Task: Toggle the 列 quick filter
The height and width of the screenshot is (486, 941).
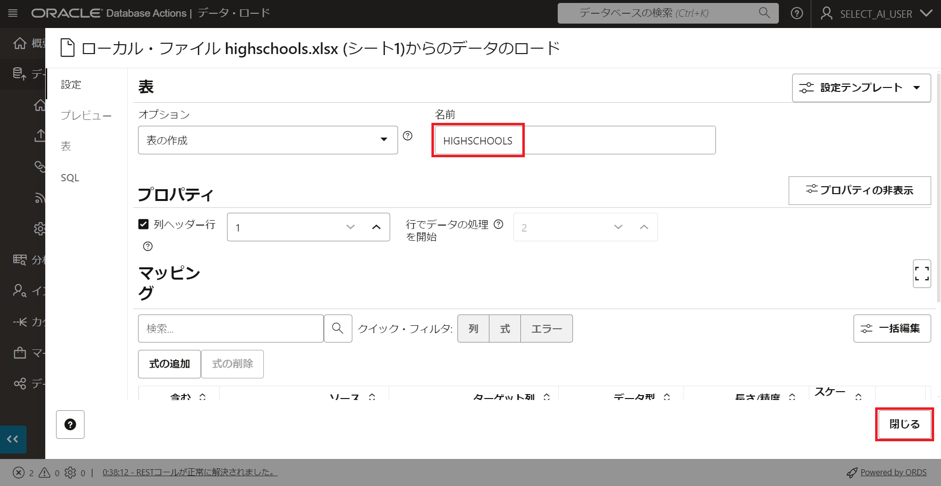Action: pos(473,328)
